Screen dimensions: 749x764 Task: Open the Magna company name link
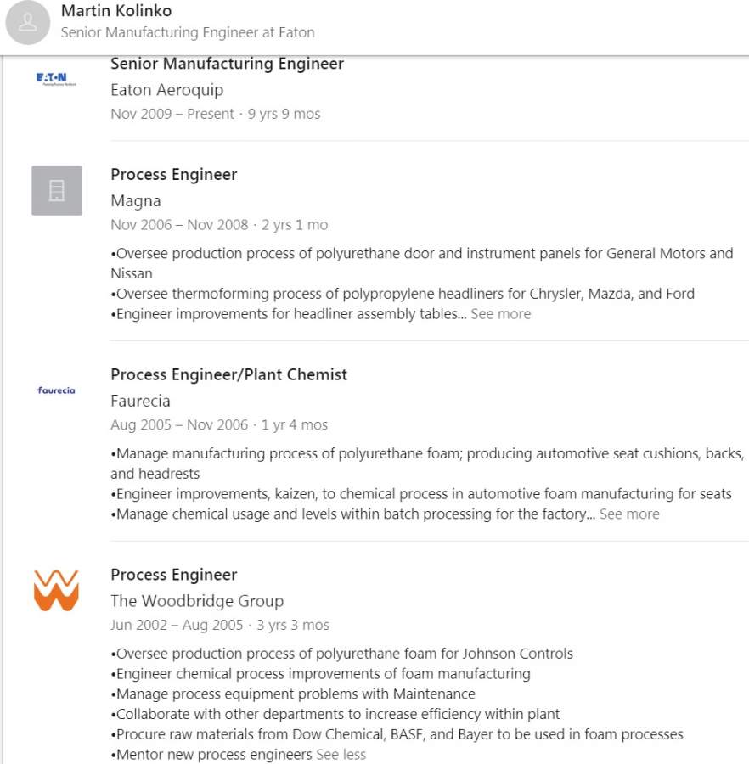coord(136,201)
